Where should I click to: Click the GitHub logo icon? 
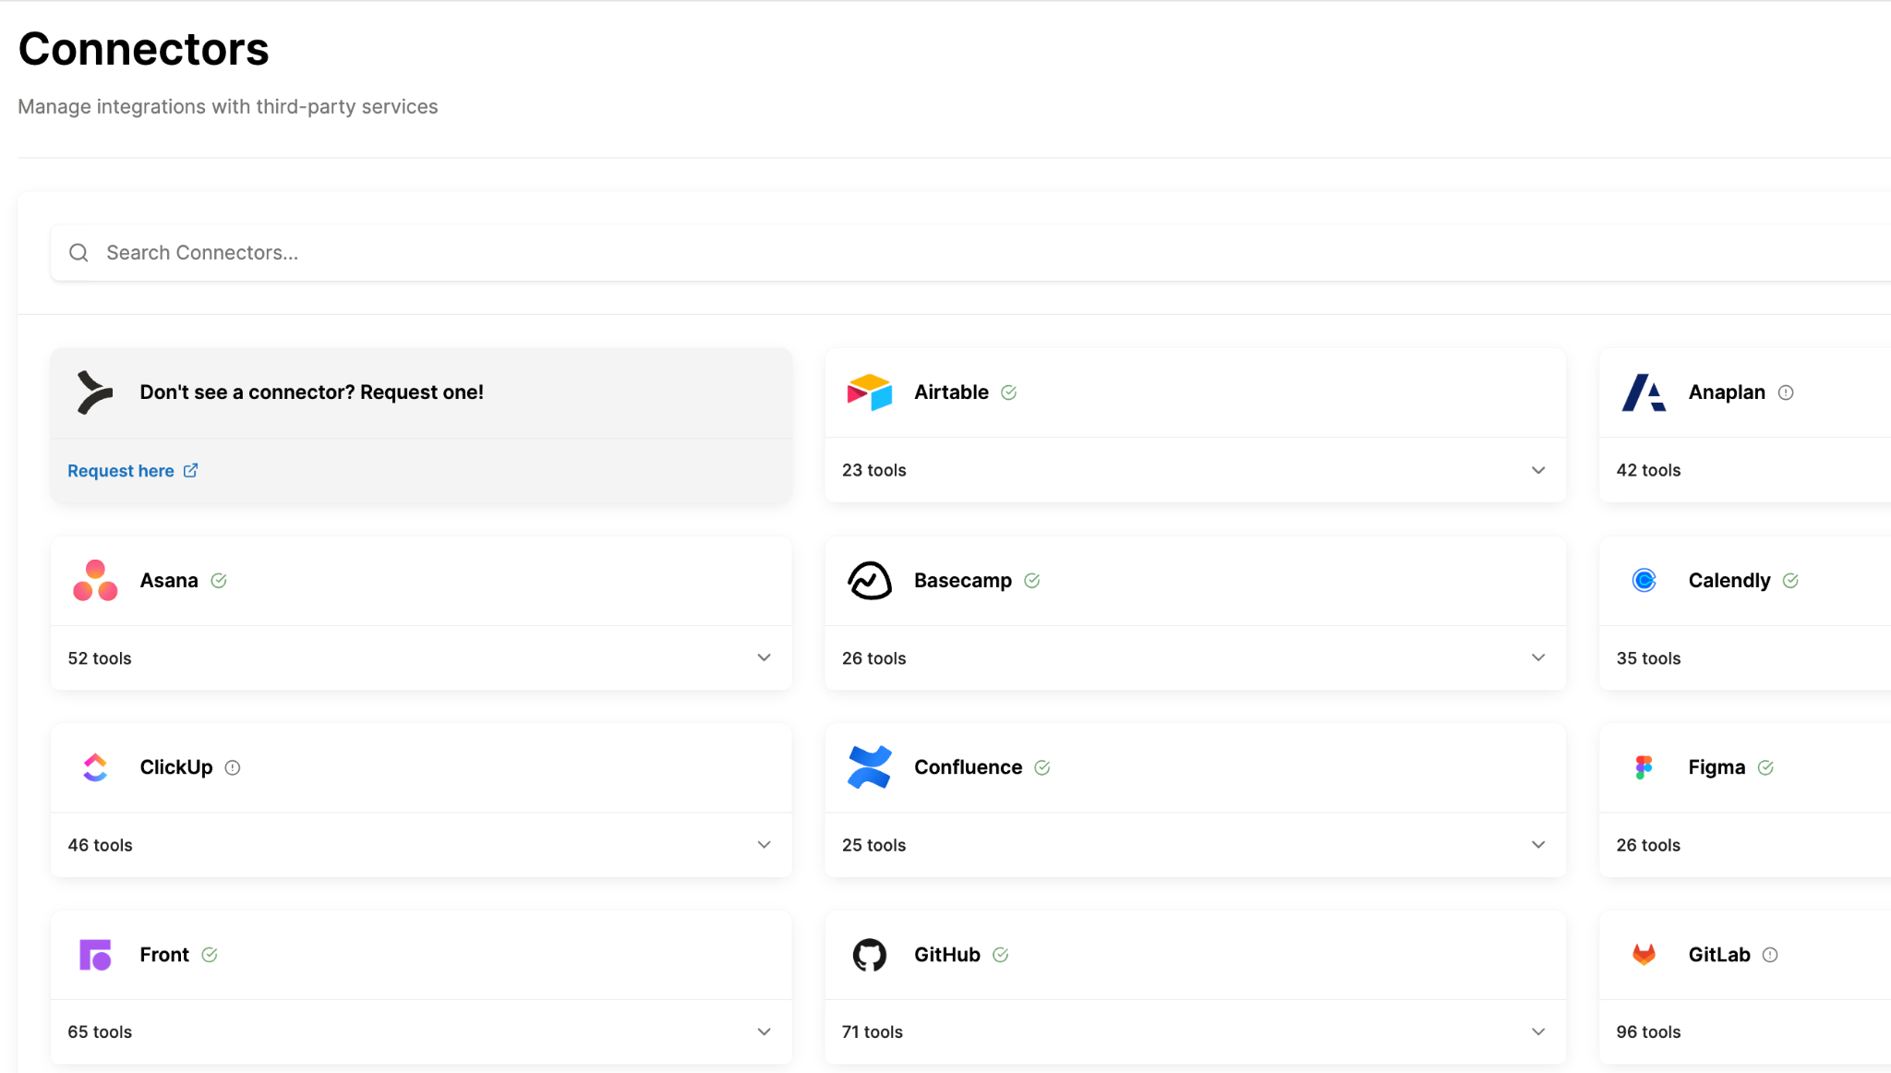click(869, 955)
